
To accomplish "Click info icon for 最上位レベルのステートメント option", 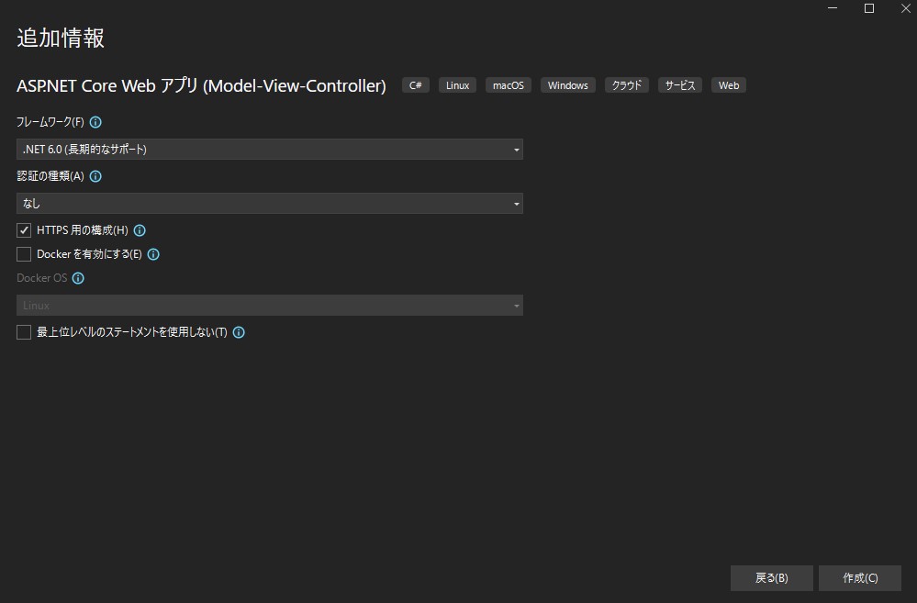I will [239, 332].
